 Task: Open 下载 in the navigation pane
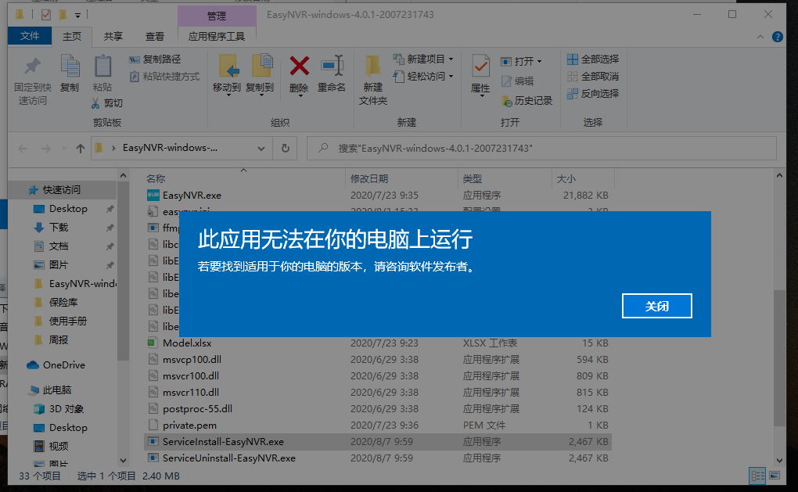coord(59,228)
